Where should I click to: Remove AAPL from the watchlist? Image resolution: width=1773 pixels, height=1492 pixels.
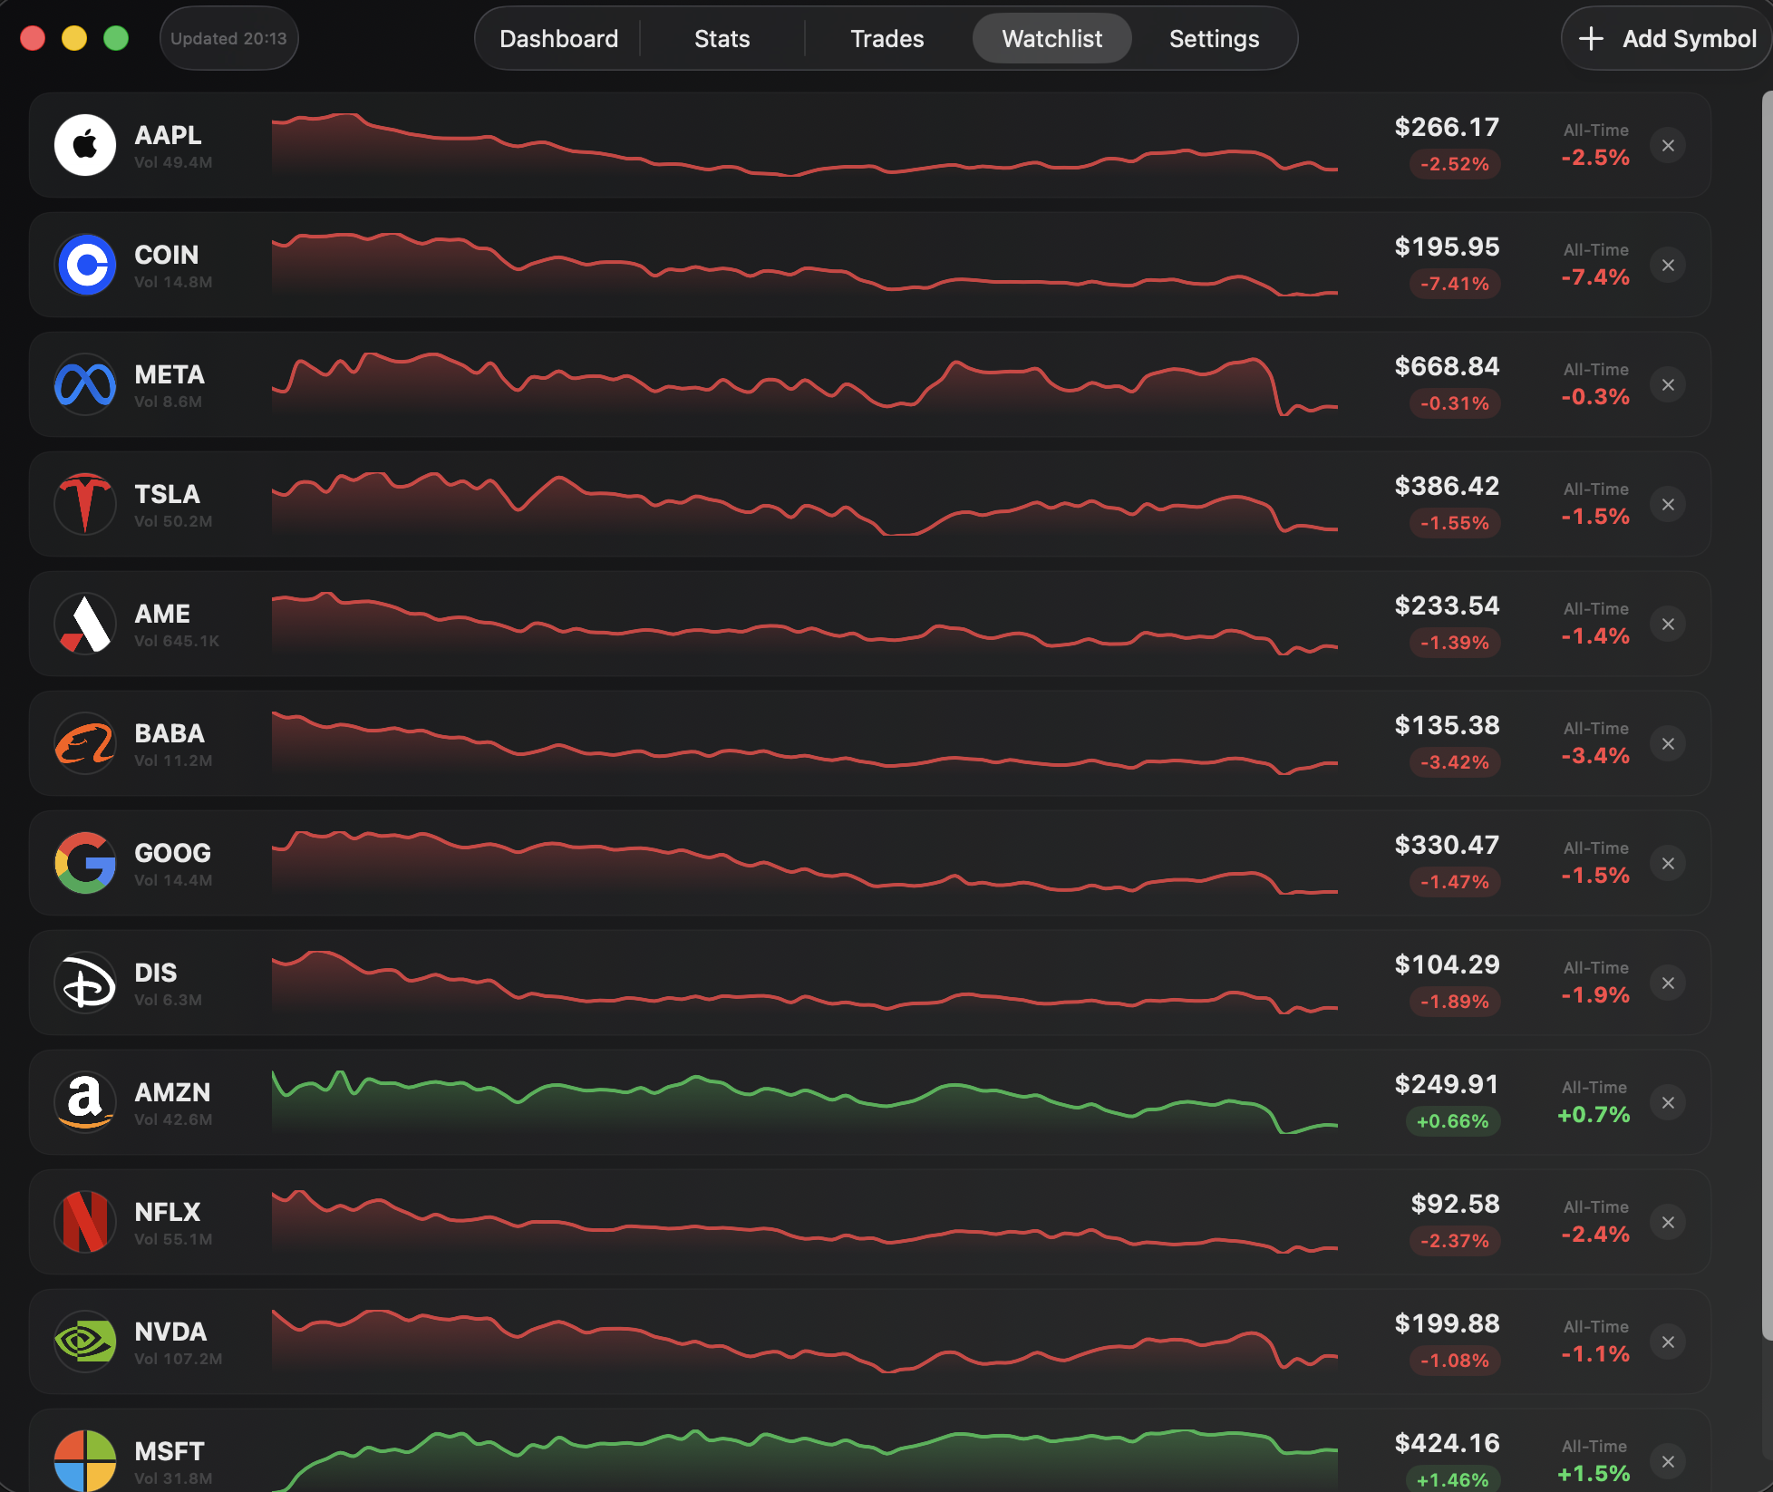[1668, 145]
